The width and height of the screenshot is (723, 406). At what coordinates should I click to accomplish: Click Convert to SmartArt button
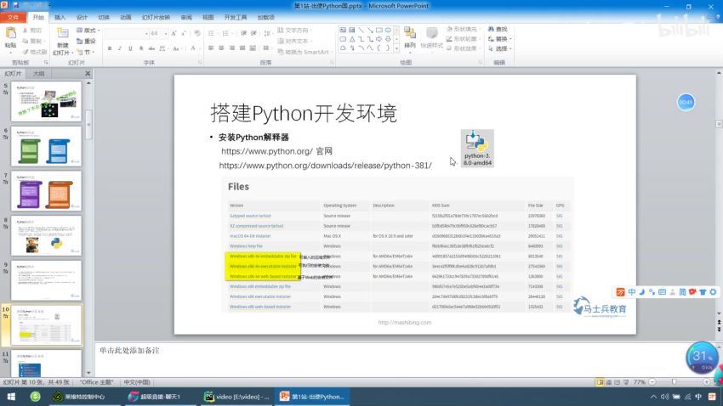coord(304,52)
